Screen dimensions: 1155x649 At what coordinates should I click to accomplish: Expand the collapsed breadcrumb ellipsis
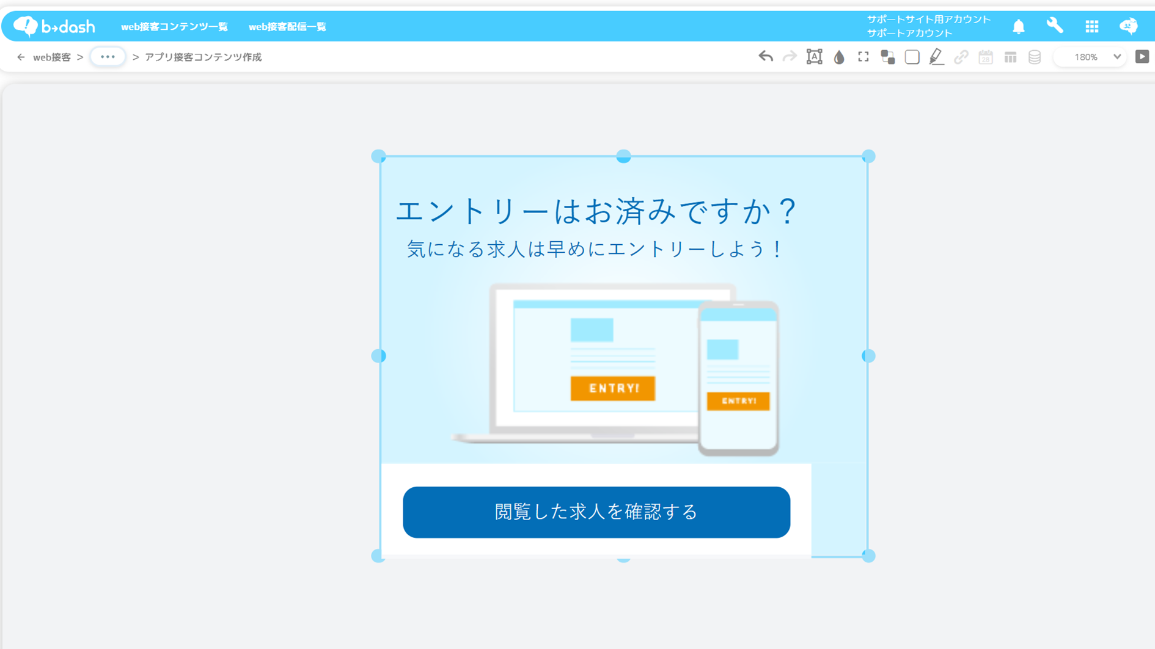108,57
